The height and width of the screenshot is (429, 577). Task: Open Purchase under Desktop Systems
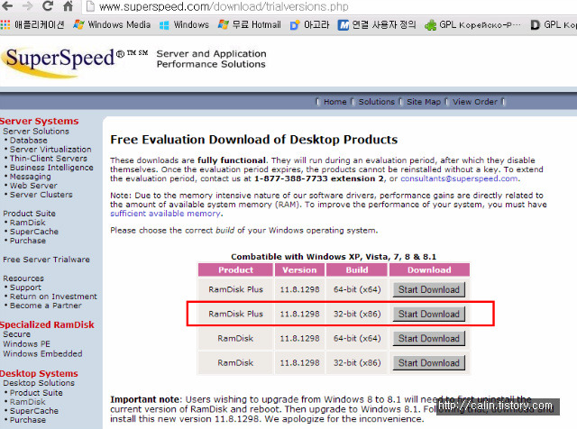pyautogui.click(x=28, y=420)
